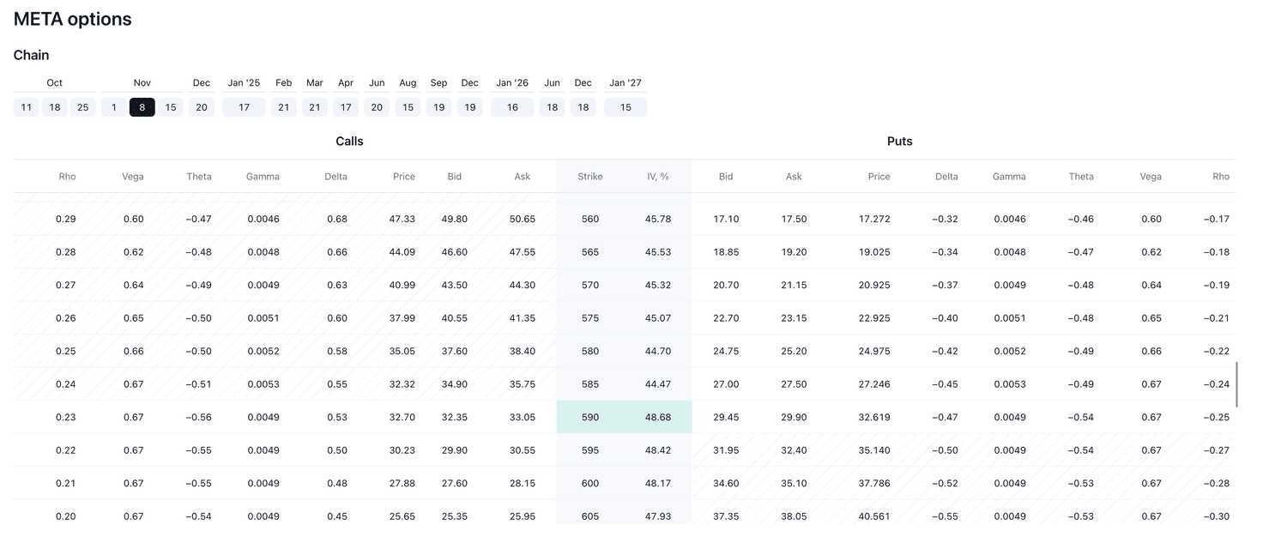Click the 595 strike cell

pyautogui.click(x=590, y=450)
